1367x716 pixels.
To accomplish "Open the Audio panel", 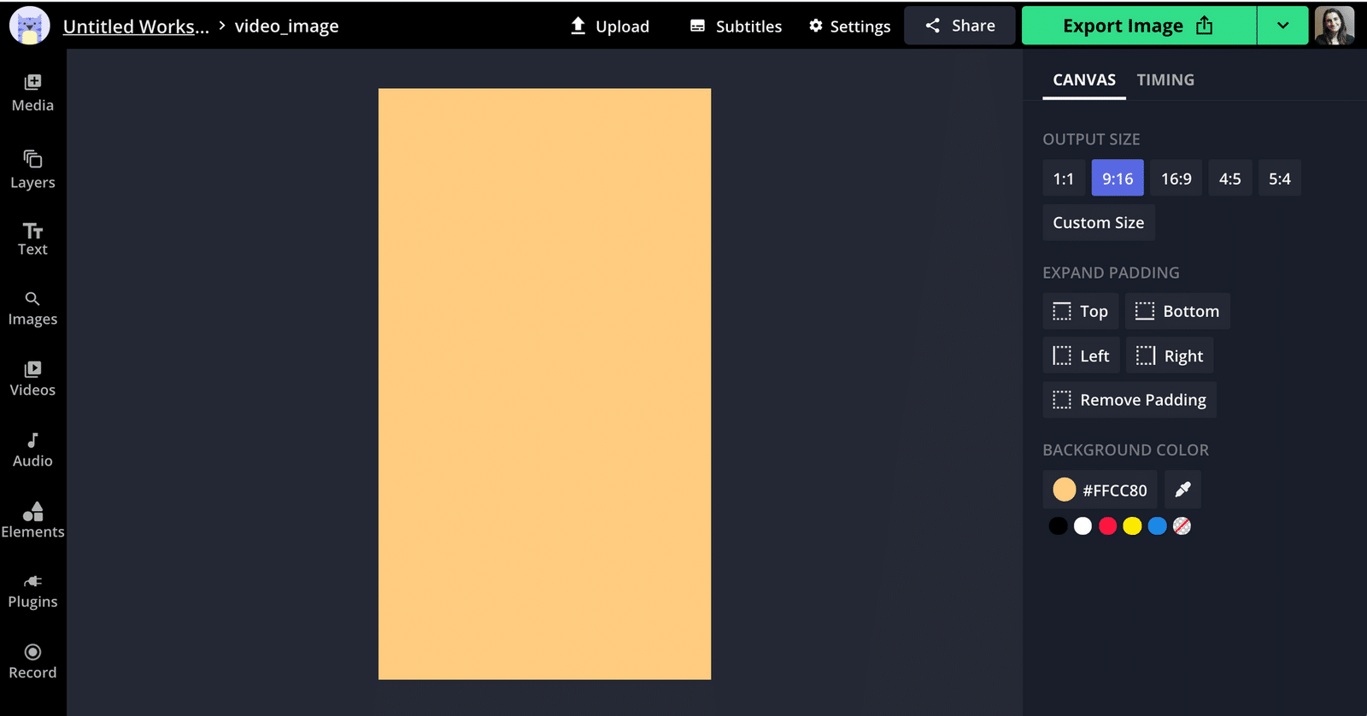I will [32, 450].
